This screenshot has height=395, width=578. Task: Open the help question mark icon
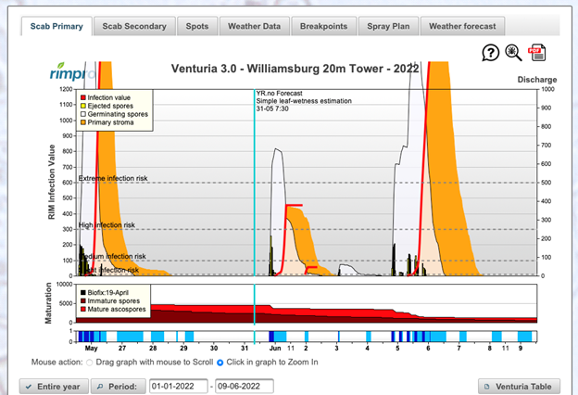pyautogui.click(x=490, y=53)
